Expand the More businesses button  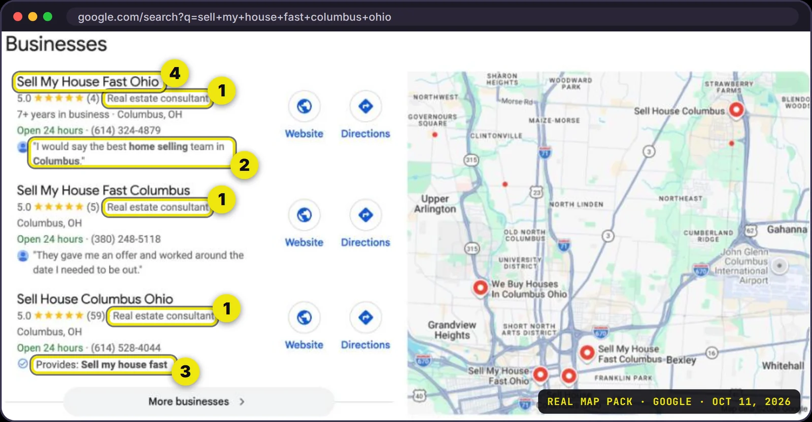tap(198, 402)
